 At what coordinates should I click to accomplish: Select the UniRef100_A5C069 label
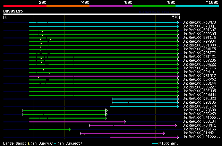pos(199,114)
